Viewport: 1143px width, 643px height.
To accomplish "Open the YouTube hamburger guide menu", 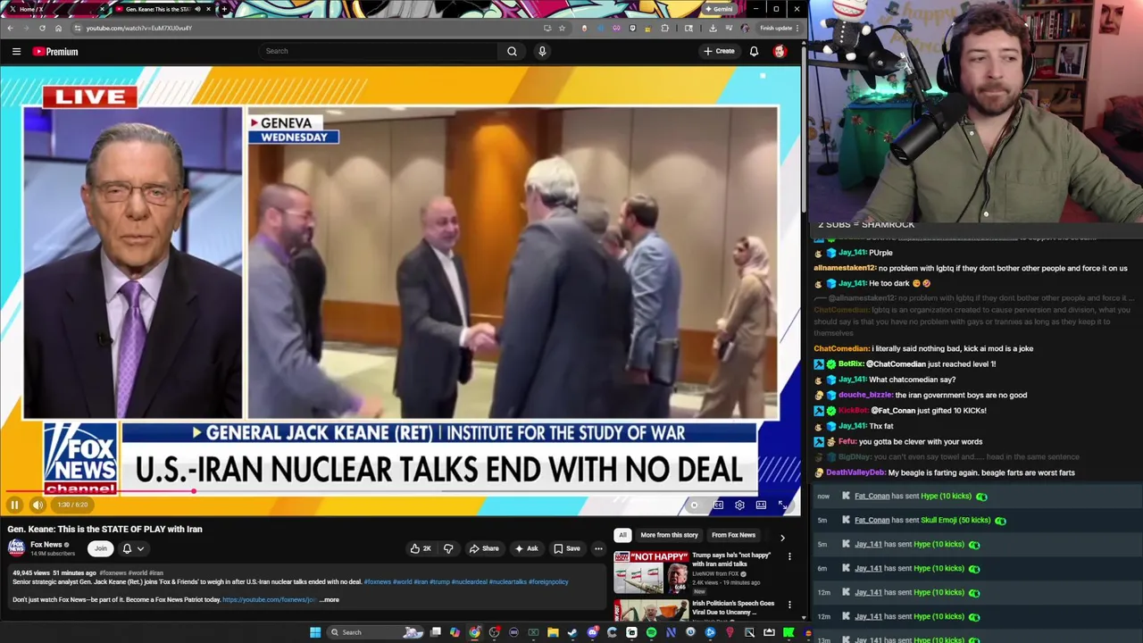I will 16,51.
